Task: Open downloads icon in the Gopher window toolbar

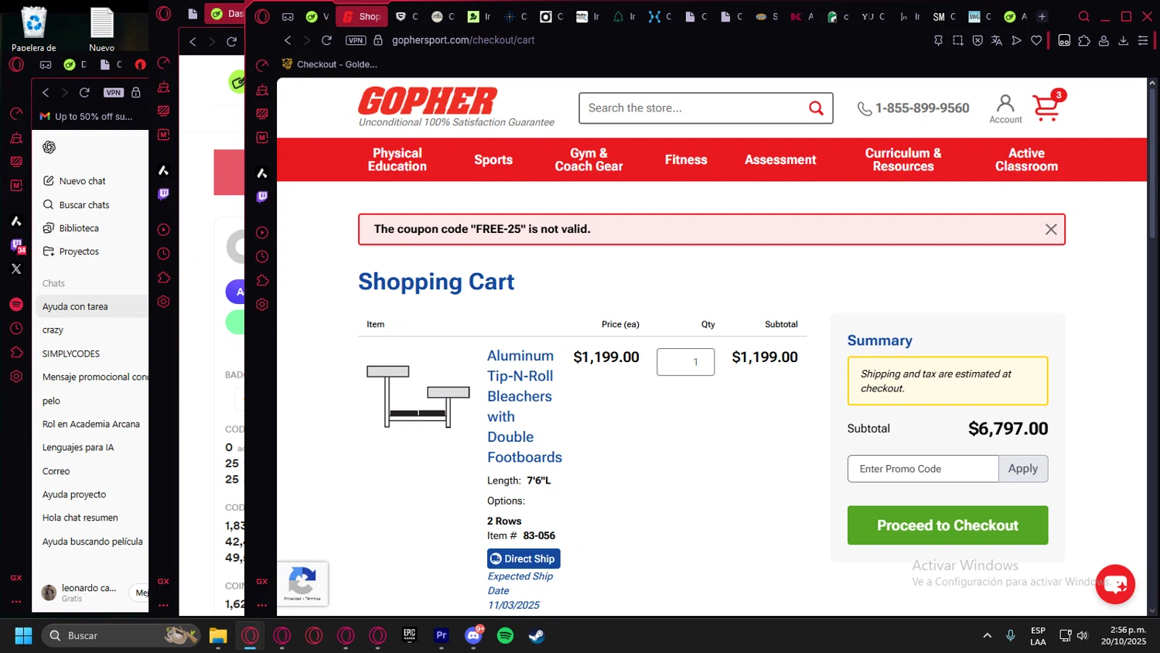Action: point(1123,40)
